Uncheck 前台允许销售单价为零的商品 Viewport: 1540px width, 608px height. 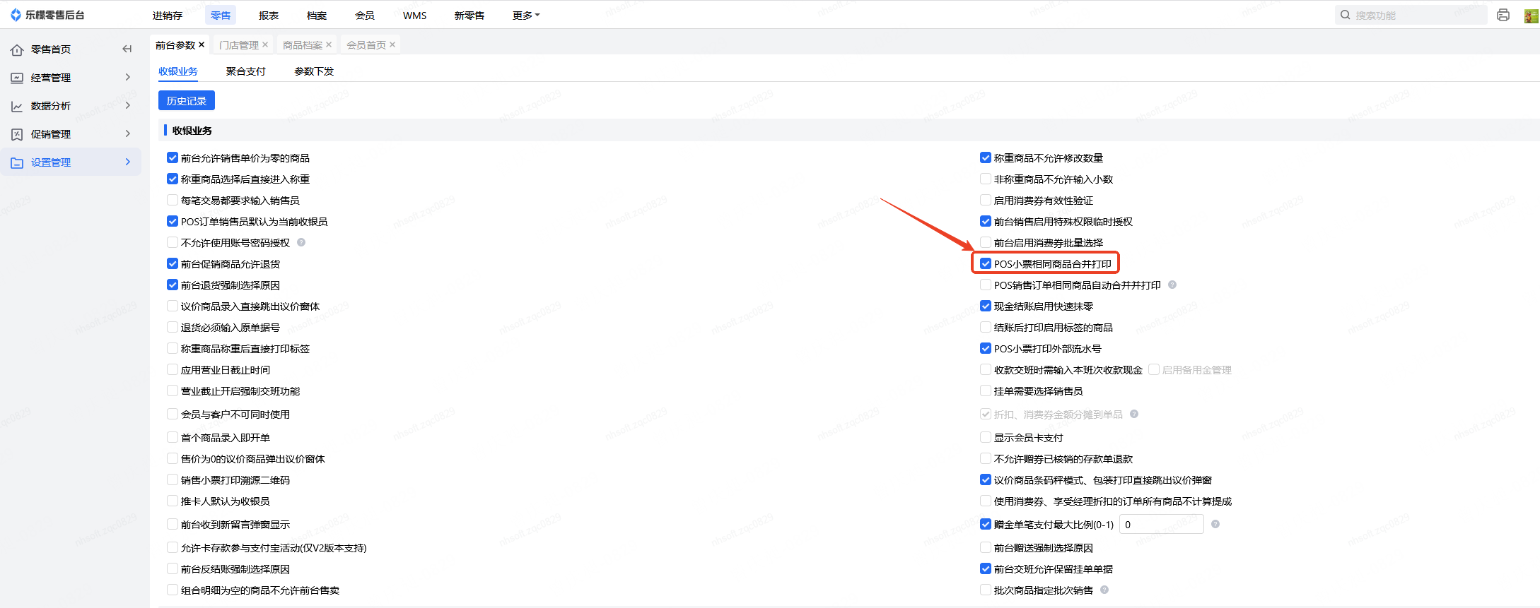click(x=173, y=157)
